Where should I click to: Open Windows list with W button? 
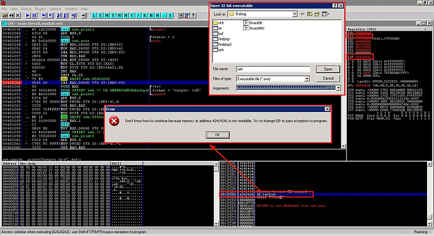click(x=120, y=16)
